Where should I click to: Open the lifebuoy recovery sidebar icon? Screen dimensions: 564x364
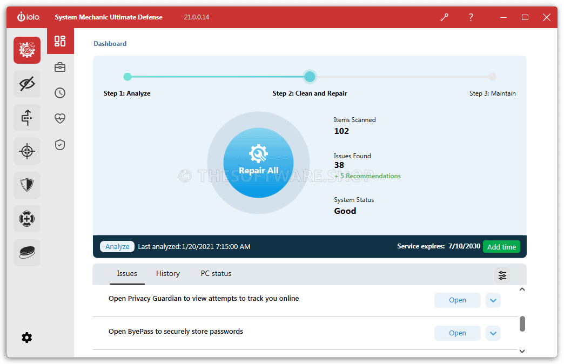pos(27,219)
